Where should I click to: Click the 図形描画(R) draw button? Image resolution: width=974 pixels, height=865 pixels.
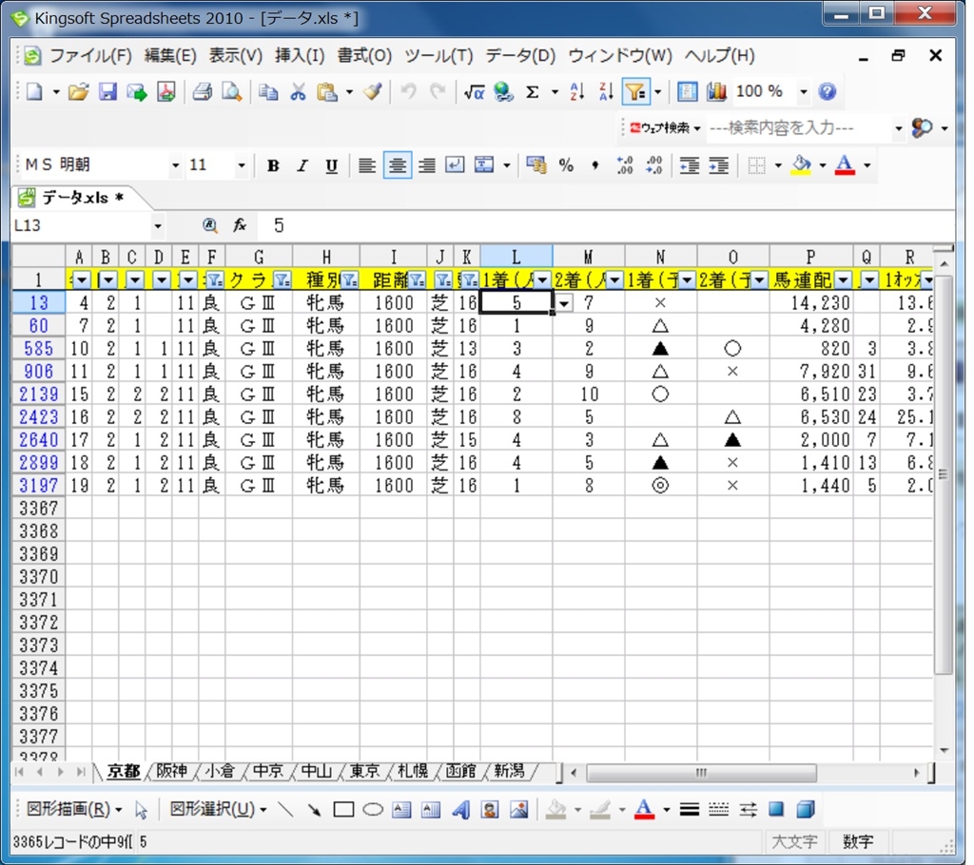coord(74,810)
